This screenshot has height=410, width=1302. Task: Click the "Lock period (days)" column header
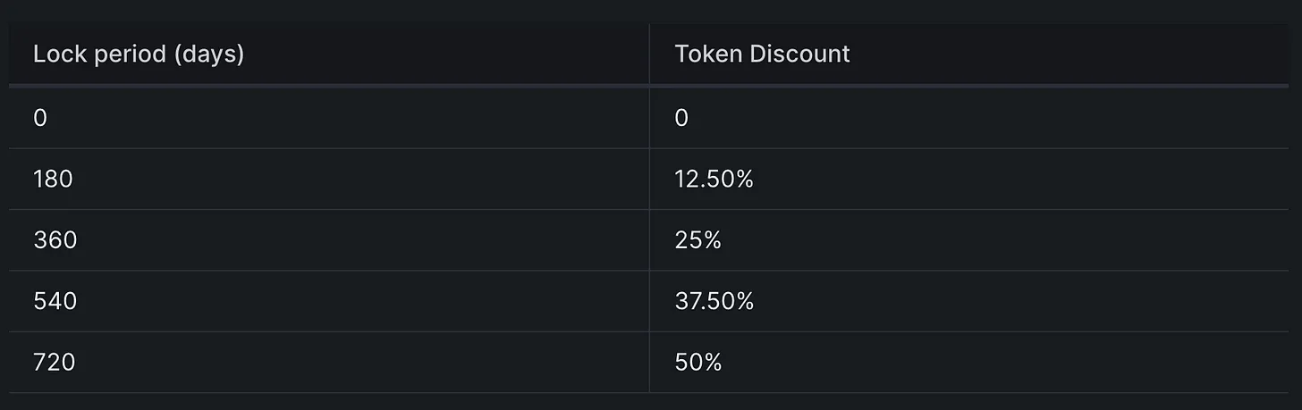tap(139, 54)
